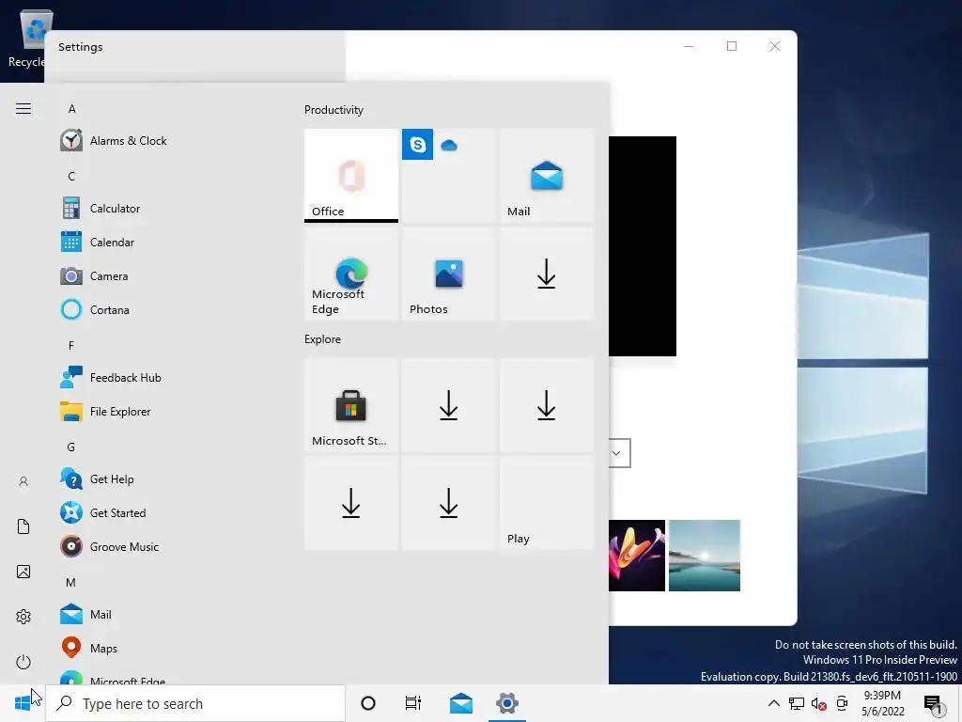
Task: Open the OneDrive small tile
Action: tap(449, 145)
